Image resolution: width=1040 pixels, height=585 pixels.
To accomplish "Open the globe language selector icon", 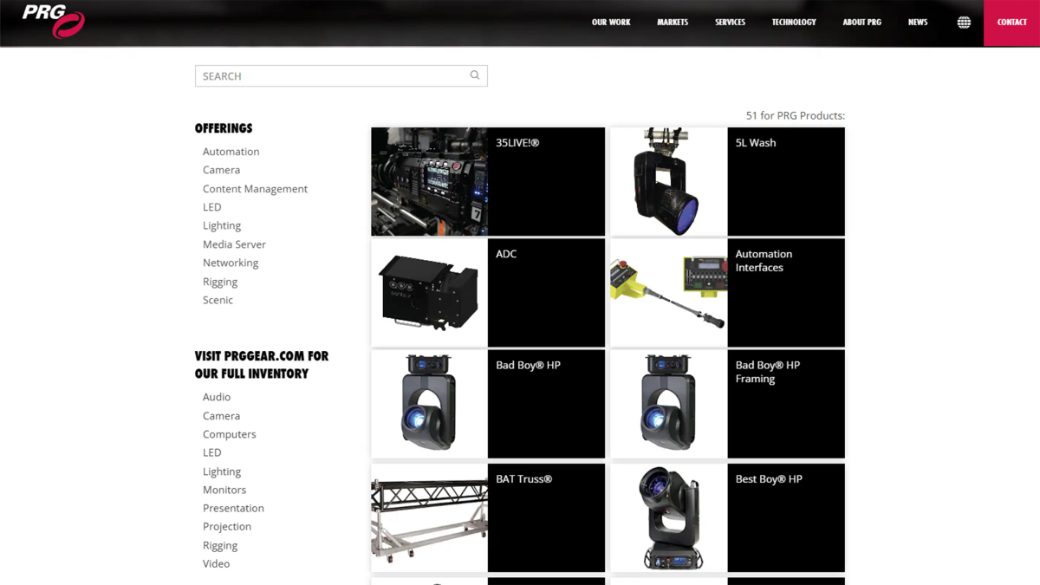I will [x=964, y=23].
